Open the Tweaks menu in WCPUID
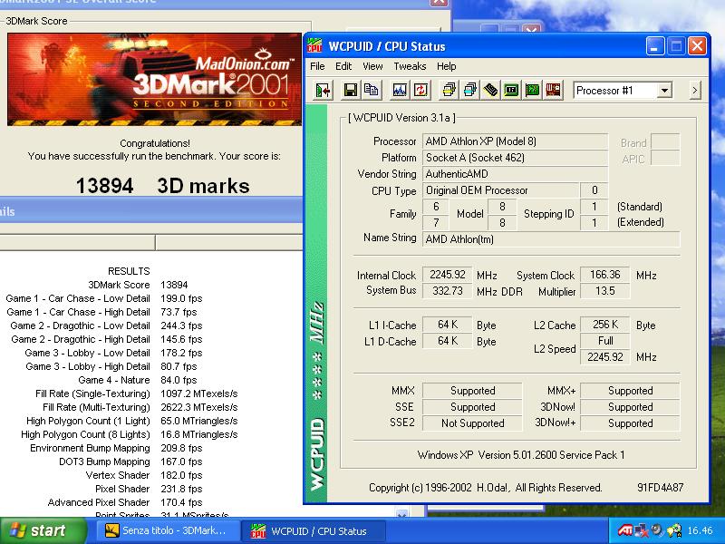 [x=410, y=66]
